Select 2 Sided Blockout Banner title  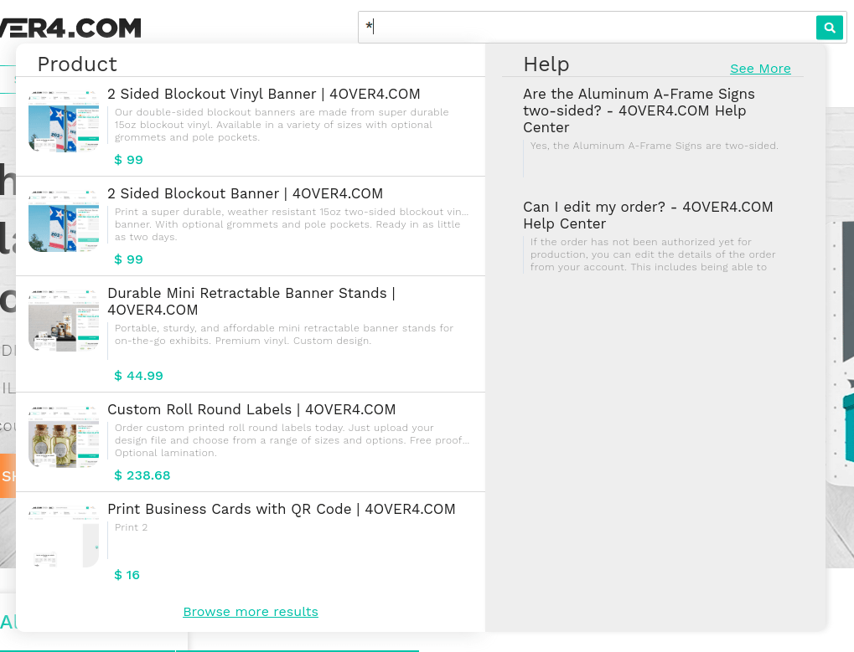tap(245, 194)
